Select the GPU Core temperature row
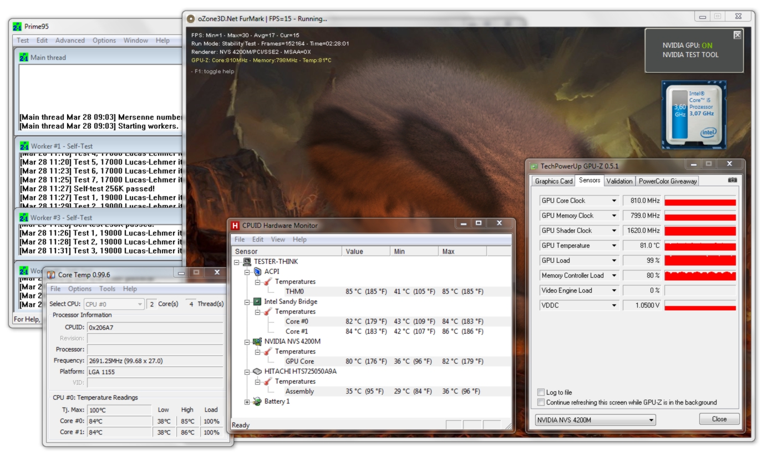Screen dimensions: 767x459 click(371, 361)
